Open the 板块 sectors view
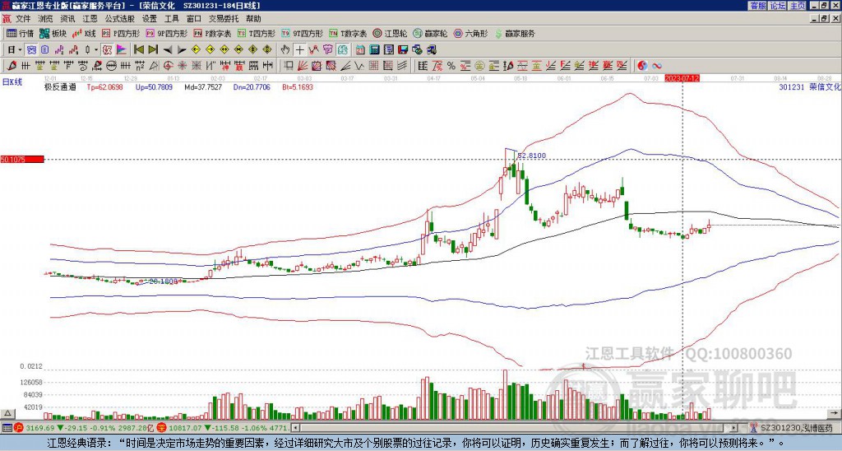Viewport: 842px width, 451px height. pos(53,33)
